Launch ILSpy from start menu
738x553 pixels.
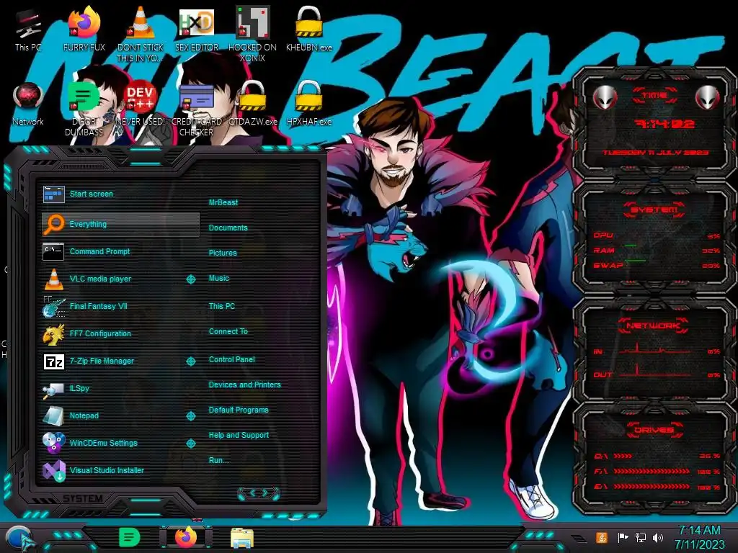pyautogui.click(x=120, y=388)
